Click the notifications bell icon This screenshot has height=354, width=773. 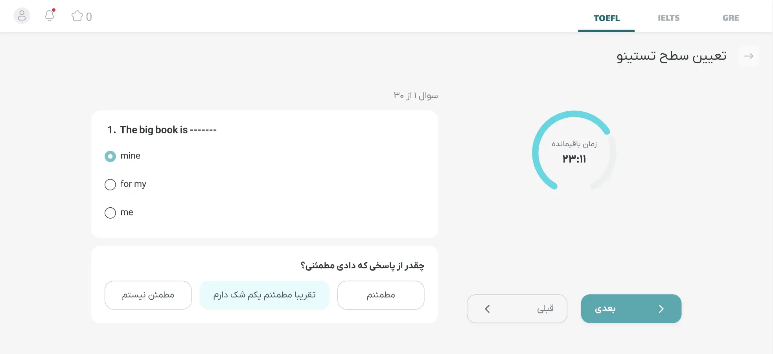click(x=50, y=16)
